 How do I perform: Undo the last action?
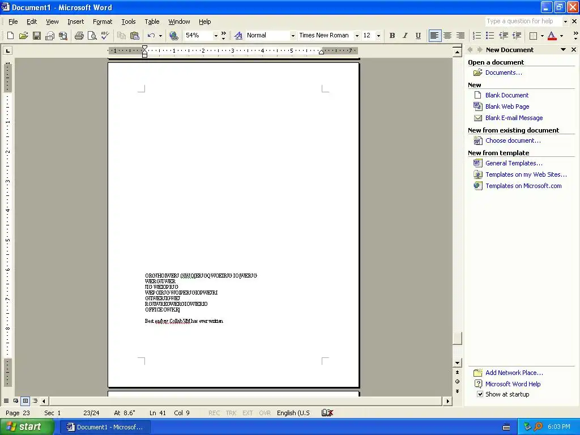151,36
